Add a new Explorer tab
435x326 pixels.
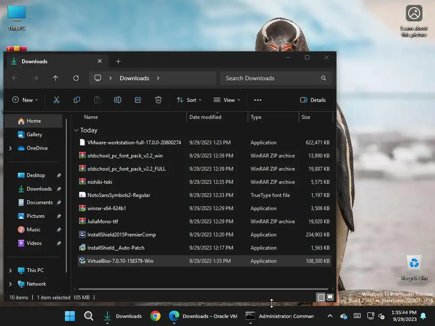(118, 61)
